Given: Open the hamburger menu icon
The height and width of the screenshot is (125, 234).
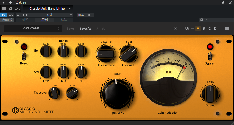Looking at the screenshot, I should click(227, 29).
